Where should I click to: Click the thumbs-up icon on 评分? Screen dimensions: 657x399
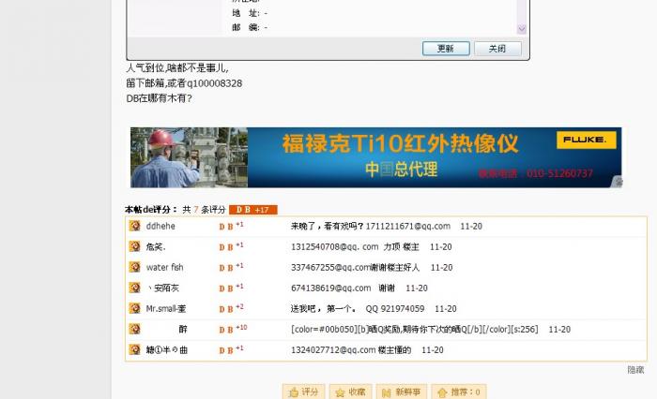(x=293, y=392)
